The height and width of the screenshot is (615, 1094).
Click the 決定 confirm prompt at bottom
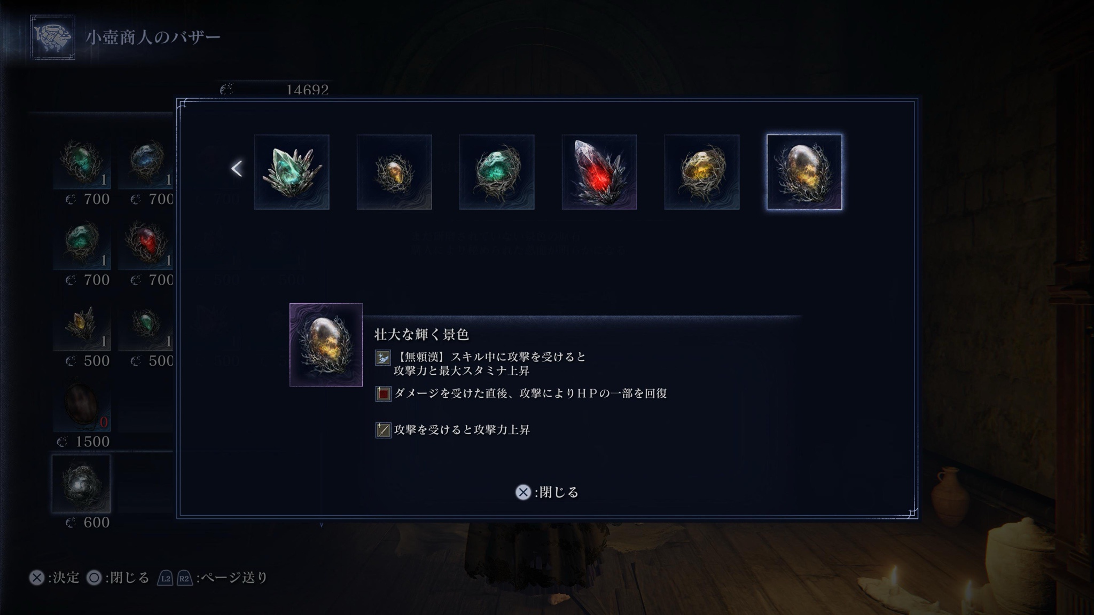point(54,578)
